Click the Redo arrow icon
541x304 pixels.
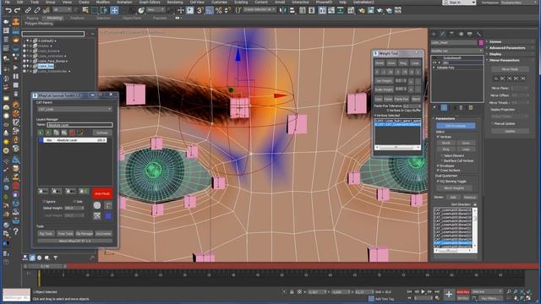pos(17,10)
